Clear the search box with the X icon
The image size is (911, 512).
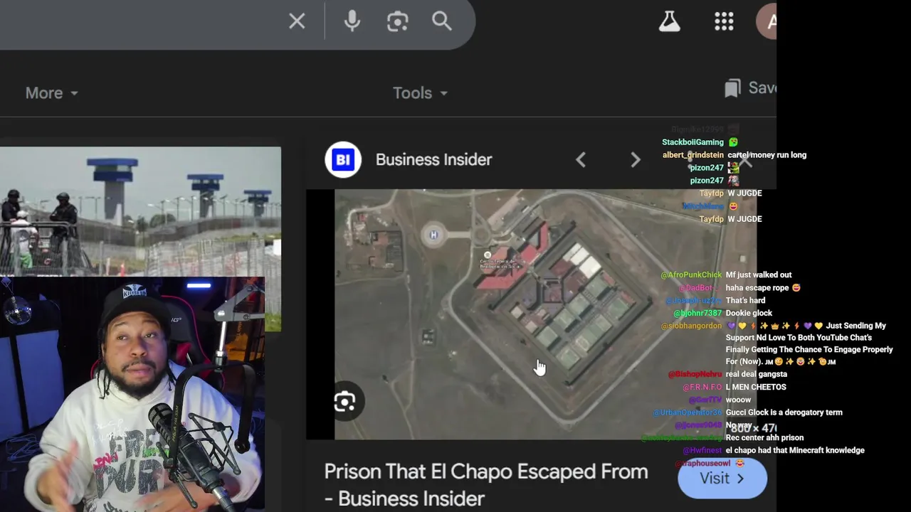297,21
